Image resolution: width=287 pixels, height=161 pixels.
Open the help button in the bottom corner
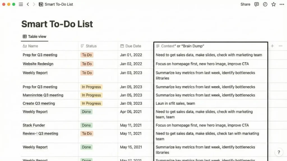pyautogui.click(x=279, y=152)
